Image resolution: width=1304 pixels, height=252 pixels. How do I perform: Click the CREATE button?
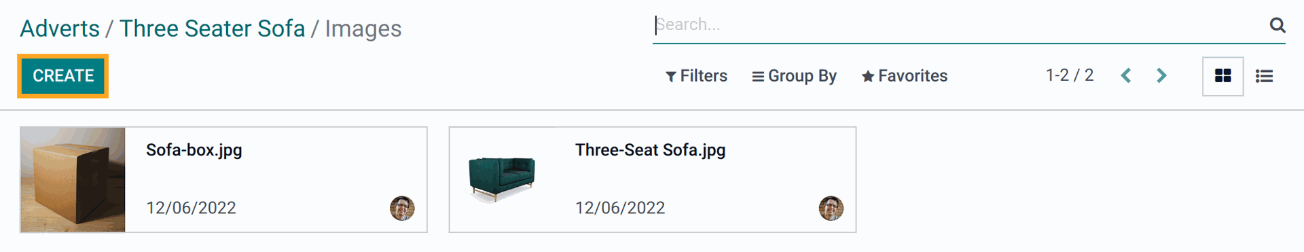pos(63,76)
